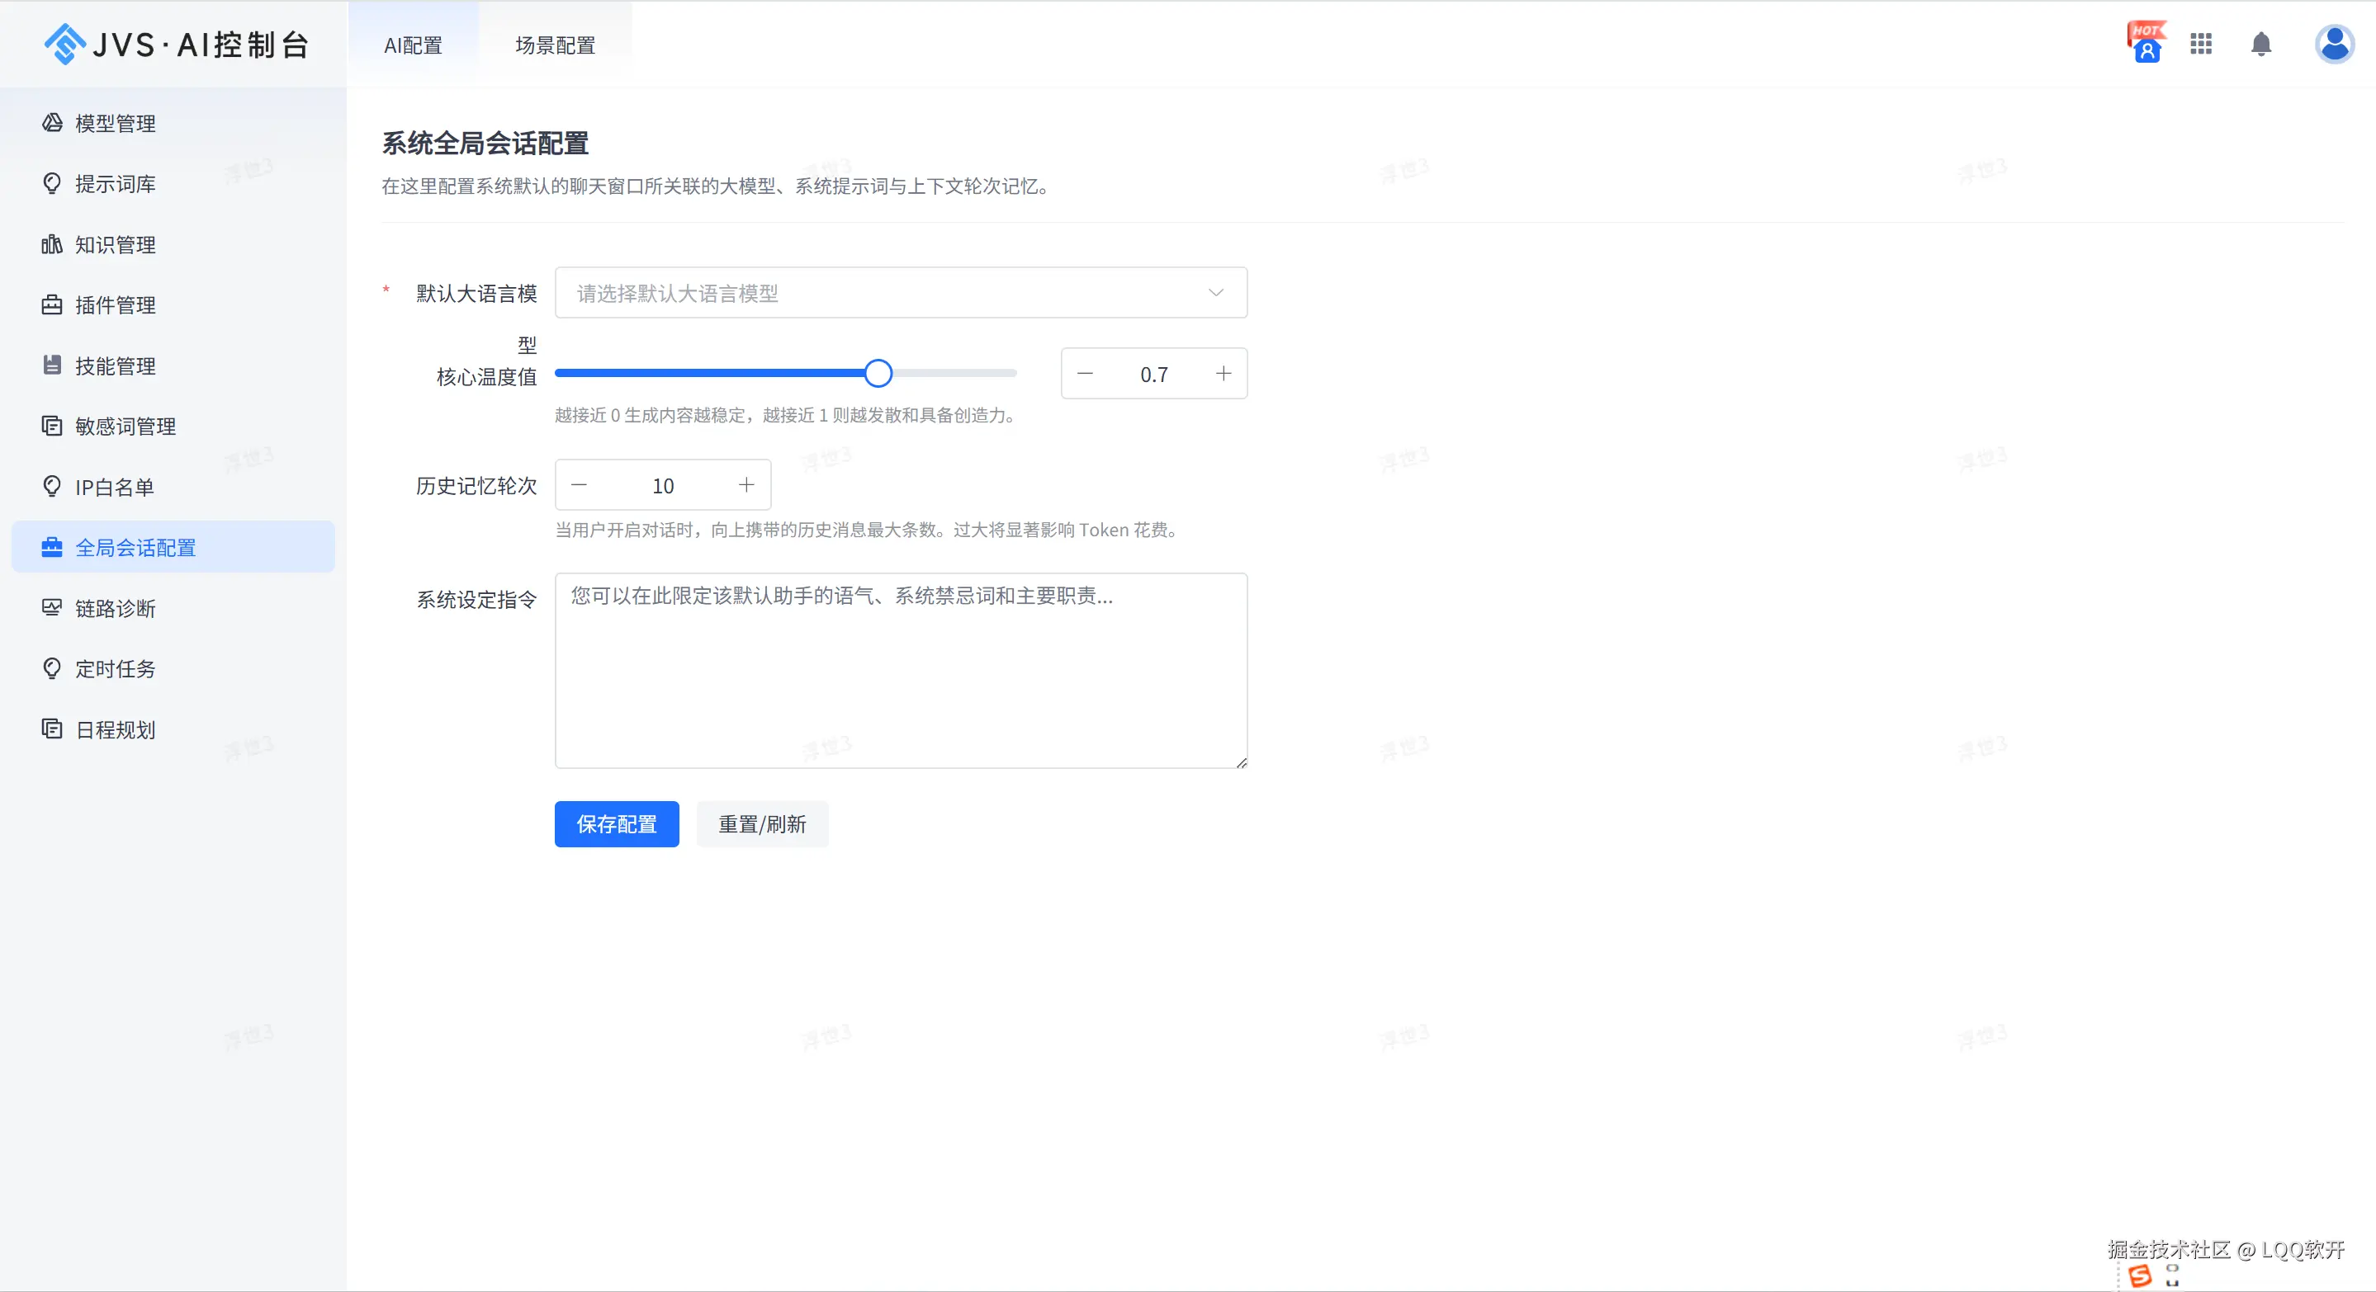This screenshot has width=2376, height=1292.
Task: Select the skill management (技能管理) icon
Action: [x=52, y=365]
